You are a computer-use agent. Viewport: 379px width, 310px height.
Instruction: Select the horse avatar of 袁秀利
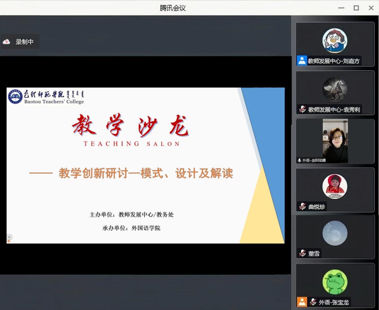tap(335, 89)
